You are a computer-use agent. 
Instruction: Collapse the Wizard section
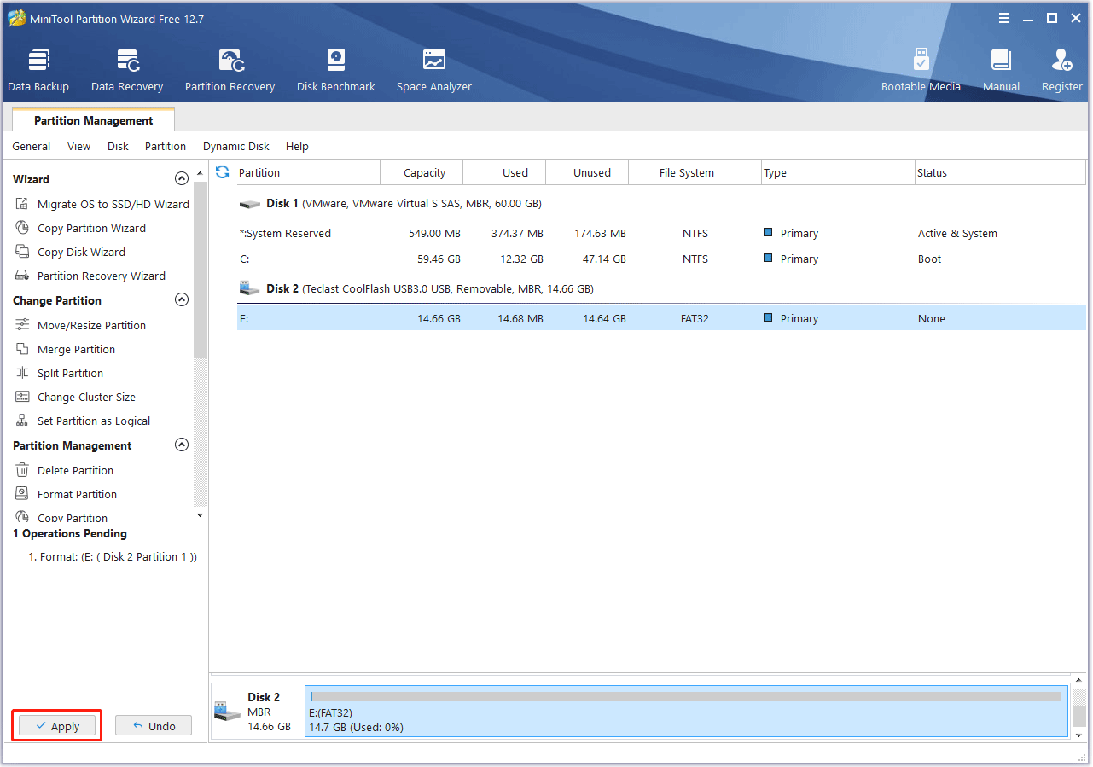pos(181,179)
